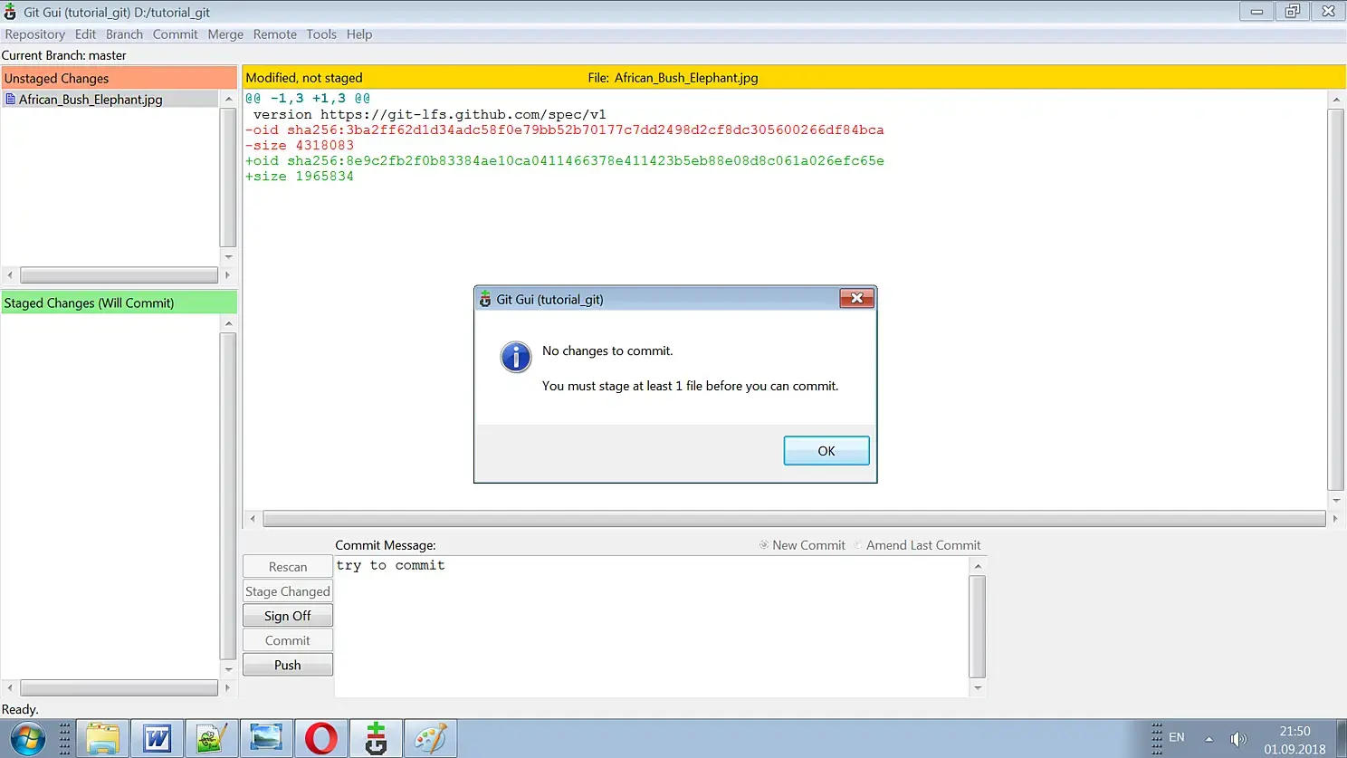The width and height of the screenshot is (1347, 758).
Task: Click the right arrow of the Unstaged Changes horizontal scrollbar
Action: [227, 274]
